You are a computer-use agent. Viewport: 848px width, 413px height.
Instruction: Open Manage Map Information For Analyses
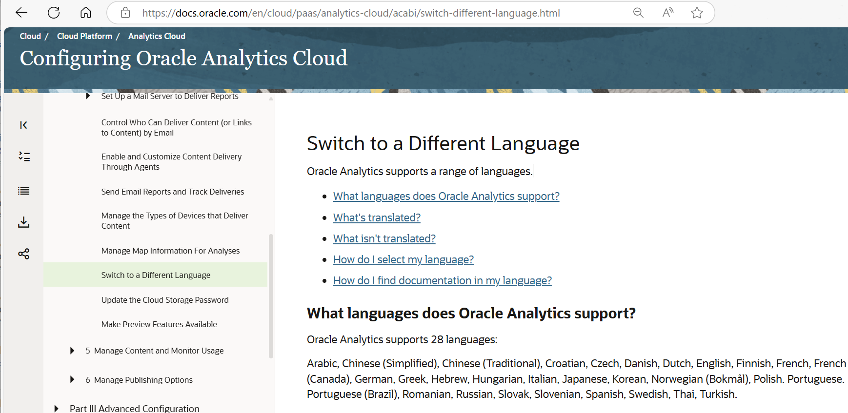pos(171,251)
